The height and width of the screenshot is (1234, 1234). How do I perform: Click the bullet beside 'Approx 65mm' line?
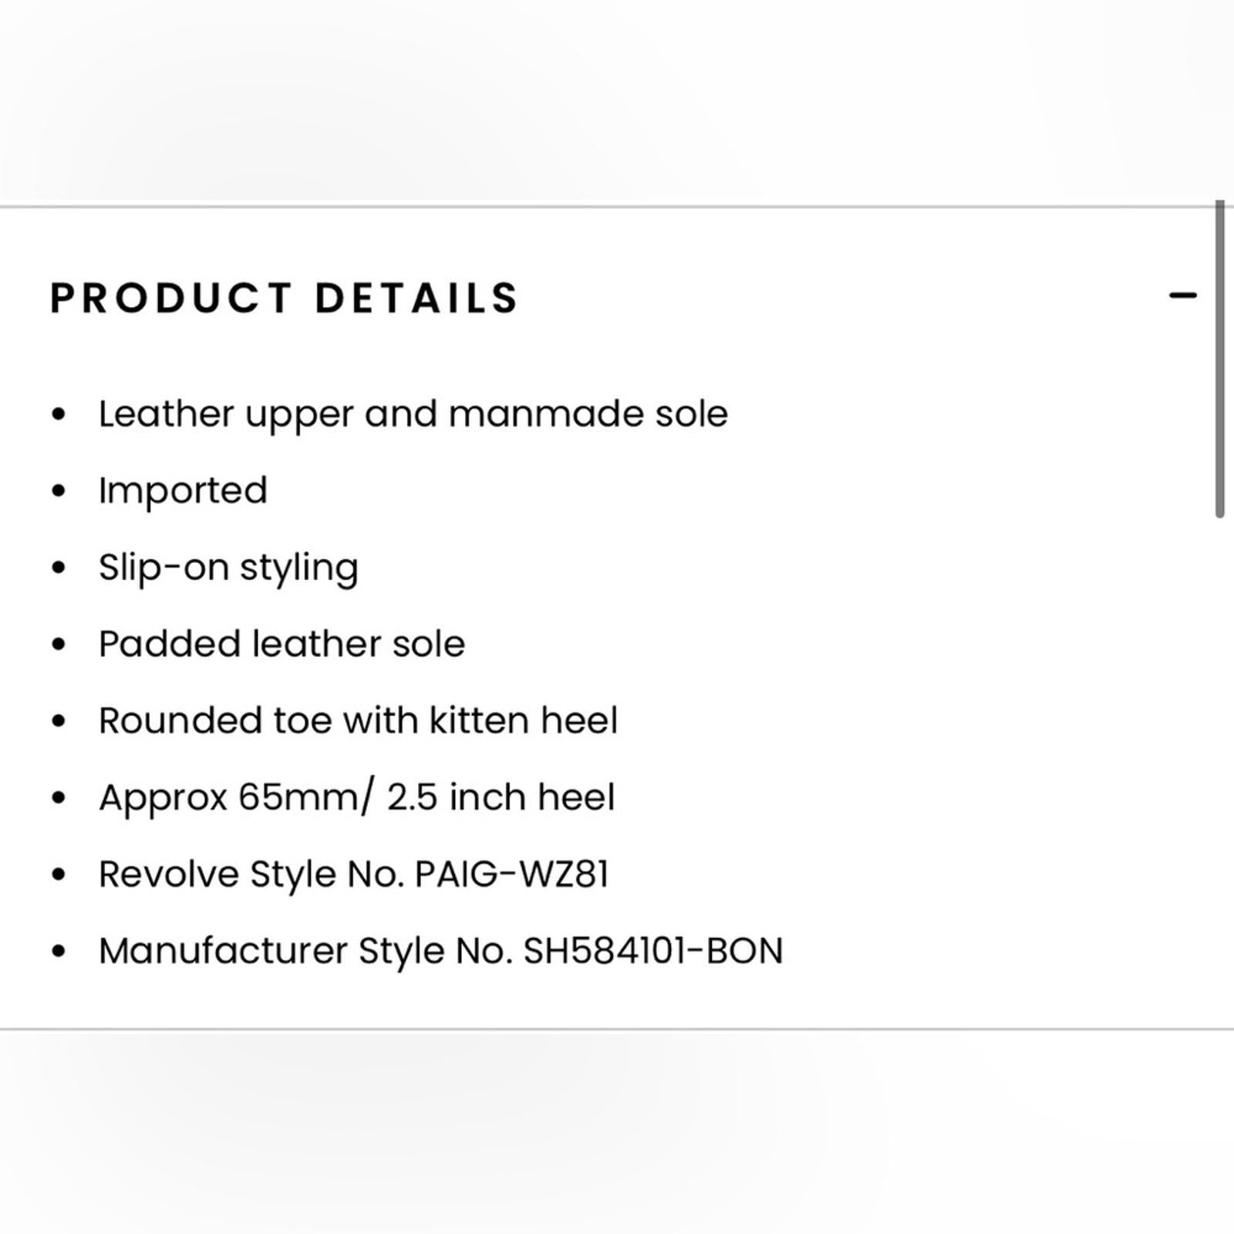(59, 797)
